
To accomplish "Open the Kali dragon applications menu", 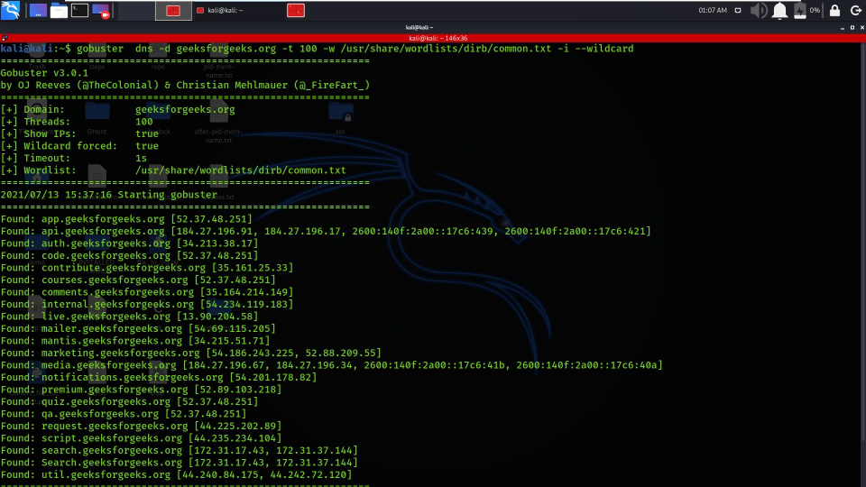I will [x=11, y=10].
